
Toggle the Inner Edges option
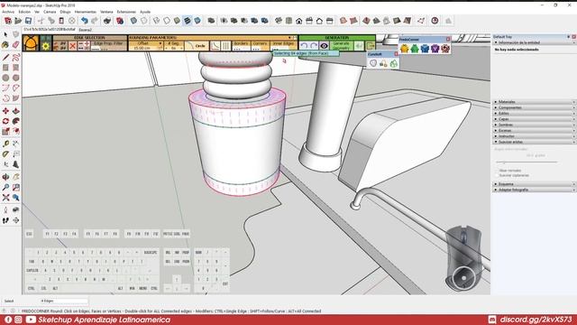[x=283, y=45]
